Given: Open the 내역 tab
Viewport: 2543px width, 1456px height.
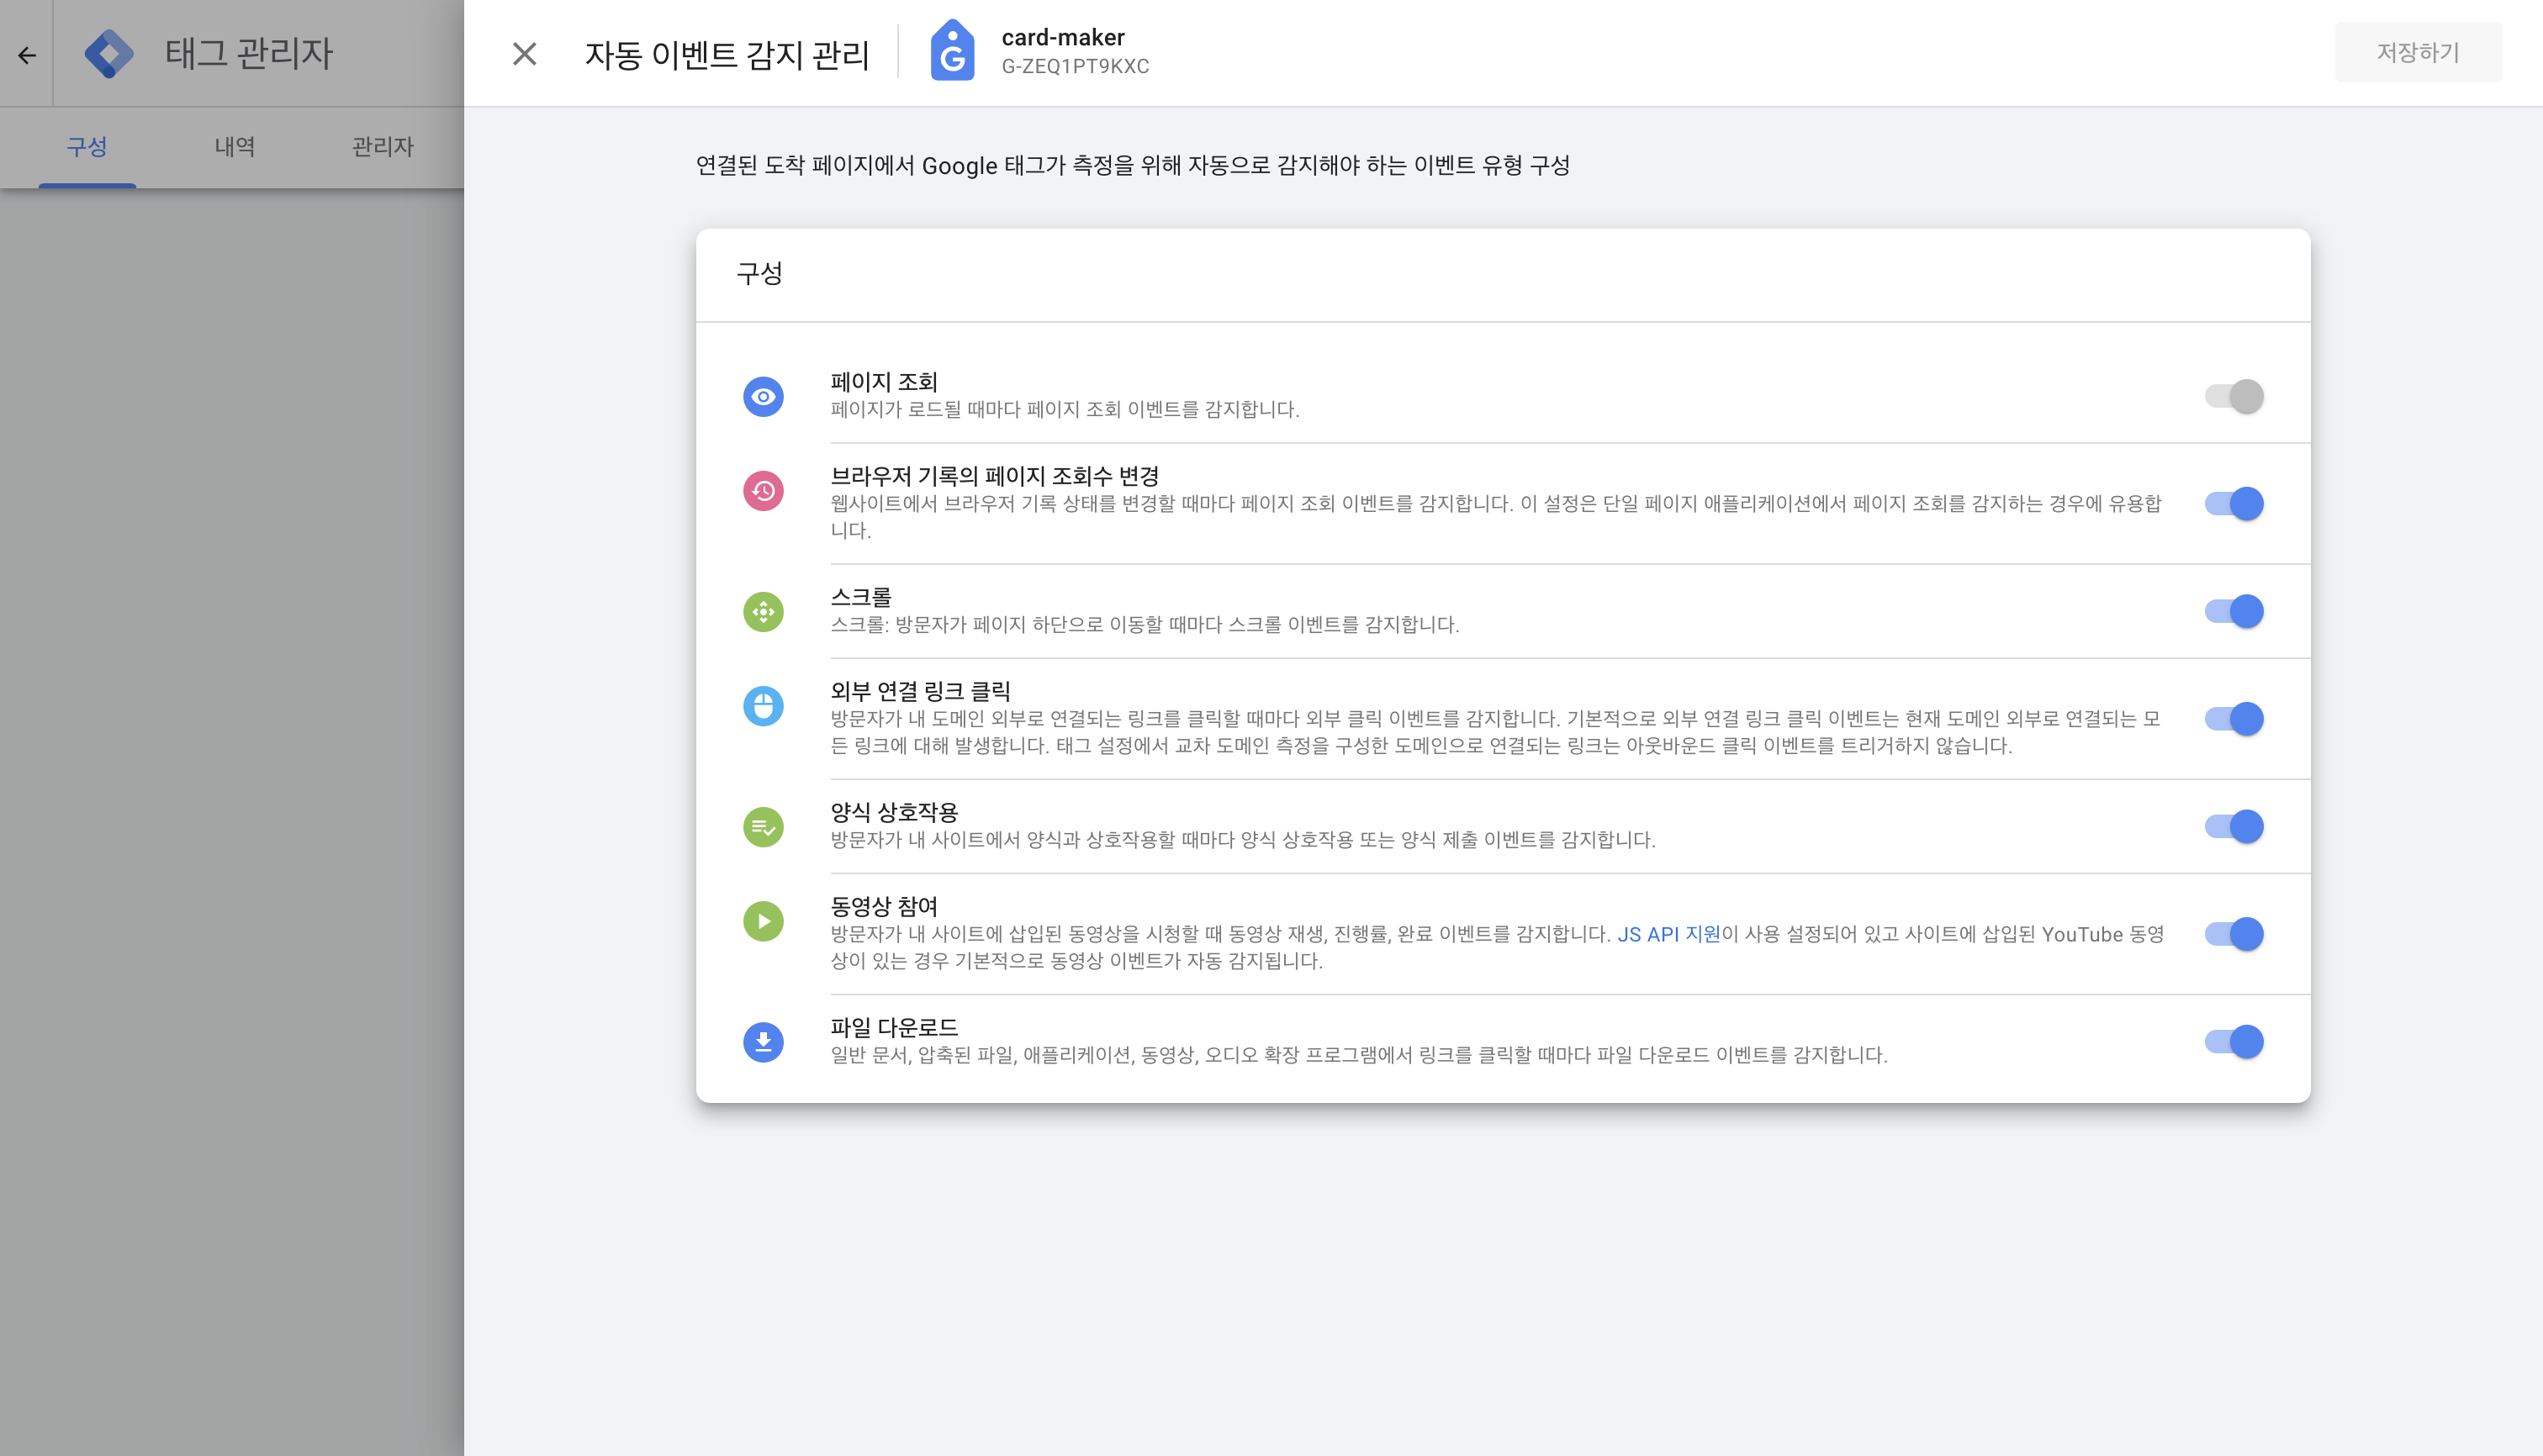Looking at the screenshot, I should pos(234,147).
